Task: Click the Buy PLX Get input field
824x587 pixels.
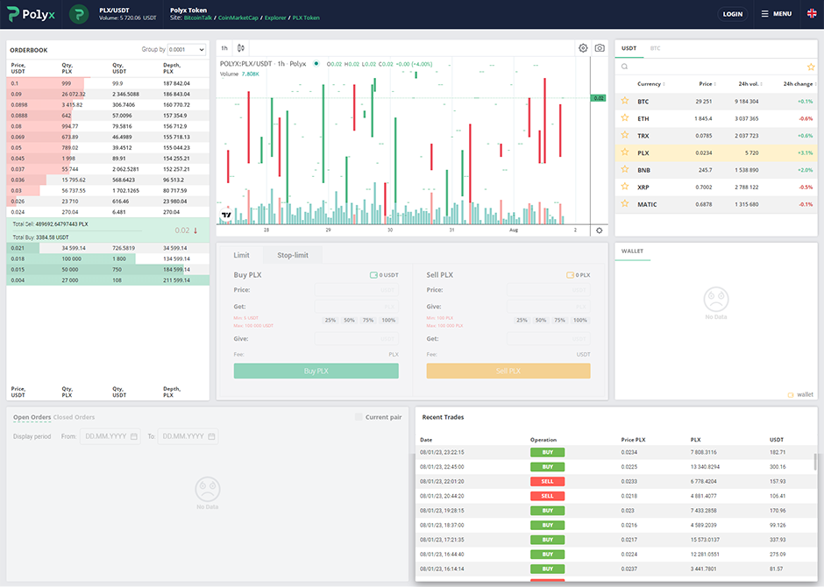Action: (356, 307)
